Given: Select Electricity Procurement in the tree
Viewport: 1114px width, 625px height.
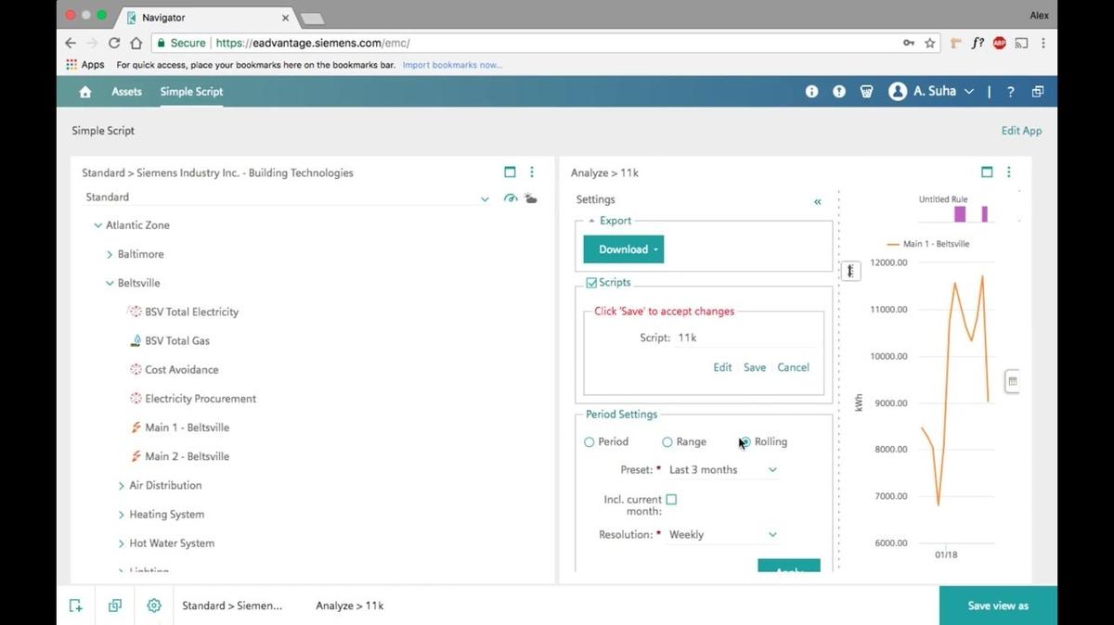Looking at the screenshot, I should click(x=201, y=399).
